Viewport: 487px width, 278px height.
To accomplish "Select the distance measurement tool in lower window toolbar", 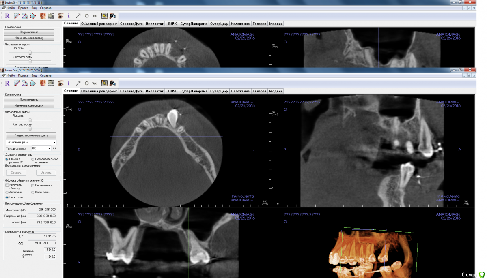I will coord(17,83).
